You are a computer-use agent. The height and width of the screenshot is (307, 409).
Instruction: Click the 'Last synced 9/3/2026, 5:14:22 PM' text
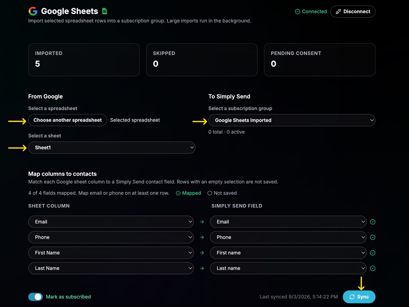click(299, 297)
